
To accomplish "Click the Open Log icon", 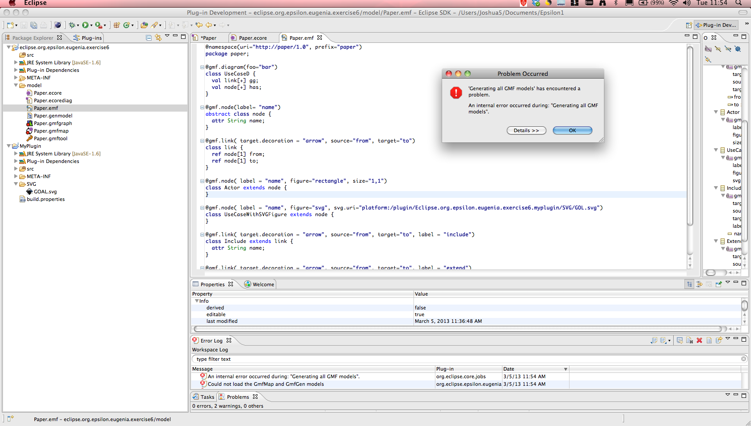I will pos(709,341).
